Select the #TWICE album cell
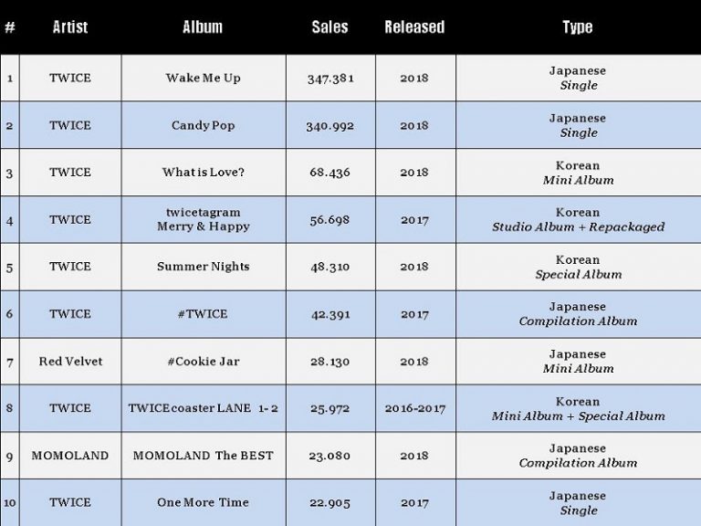 point(204,314)
